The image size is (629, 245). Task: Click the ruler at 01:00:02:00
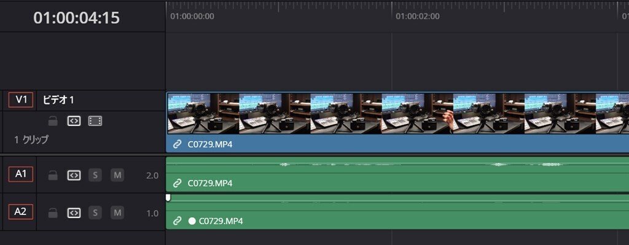(x=418, y=17)
